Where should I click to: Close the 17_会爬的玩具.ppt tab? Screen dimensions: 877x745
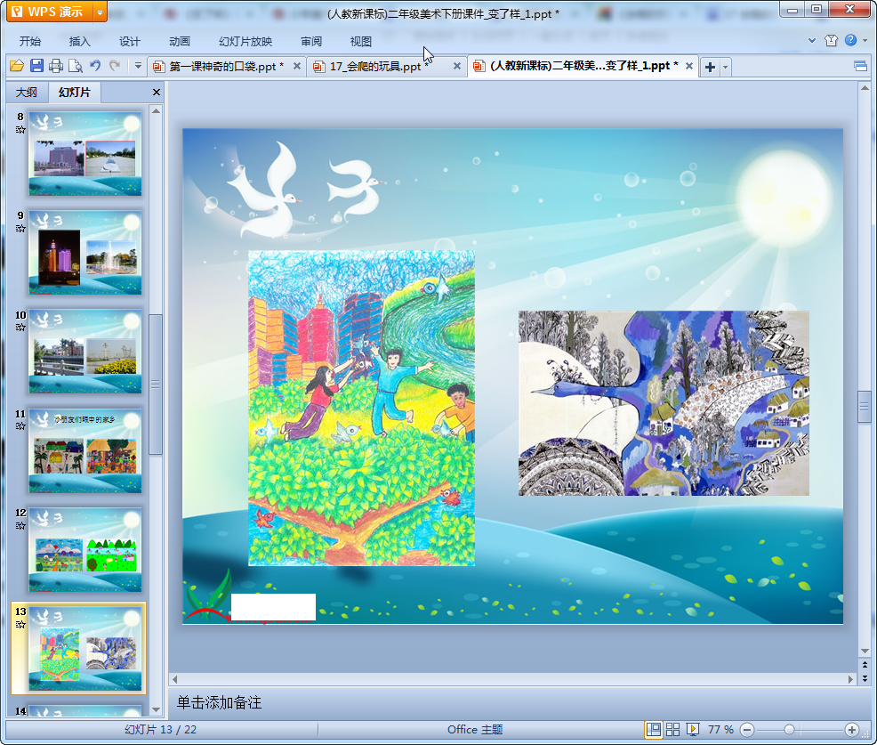457,66
